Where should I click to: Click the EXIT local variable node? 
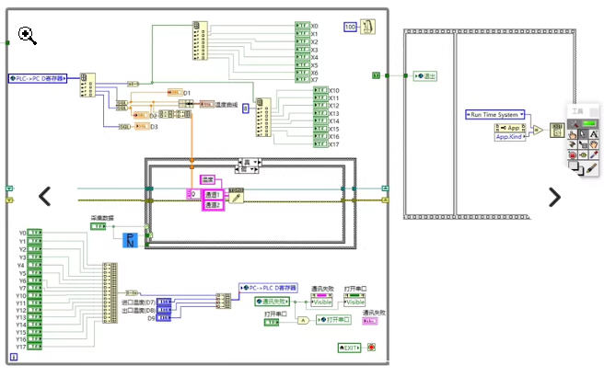pyautogui.click(x=349, y=348)
